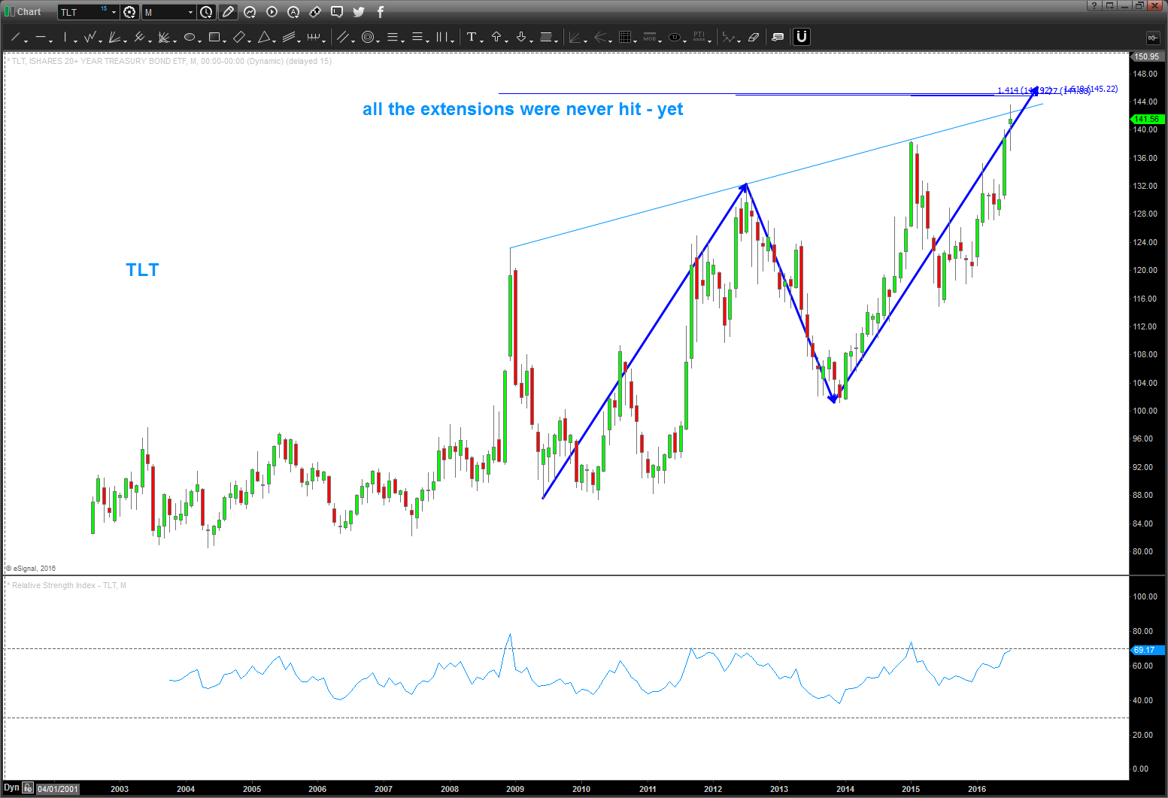Click the Dyn label in status bar
The height and width of the screenshot is (798, 1168).
click(x=11, y=788)
